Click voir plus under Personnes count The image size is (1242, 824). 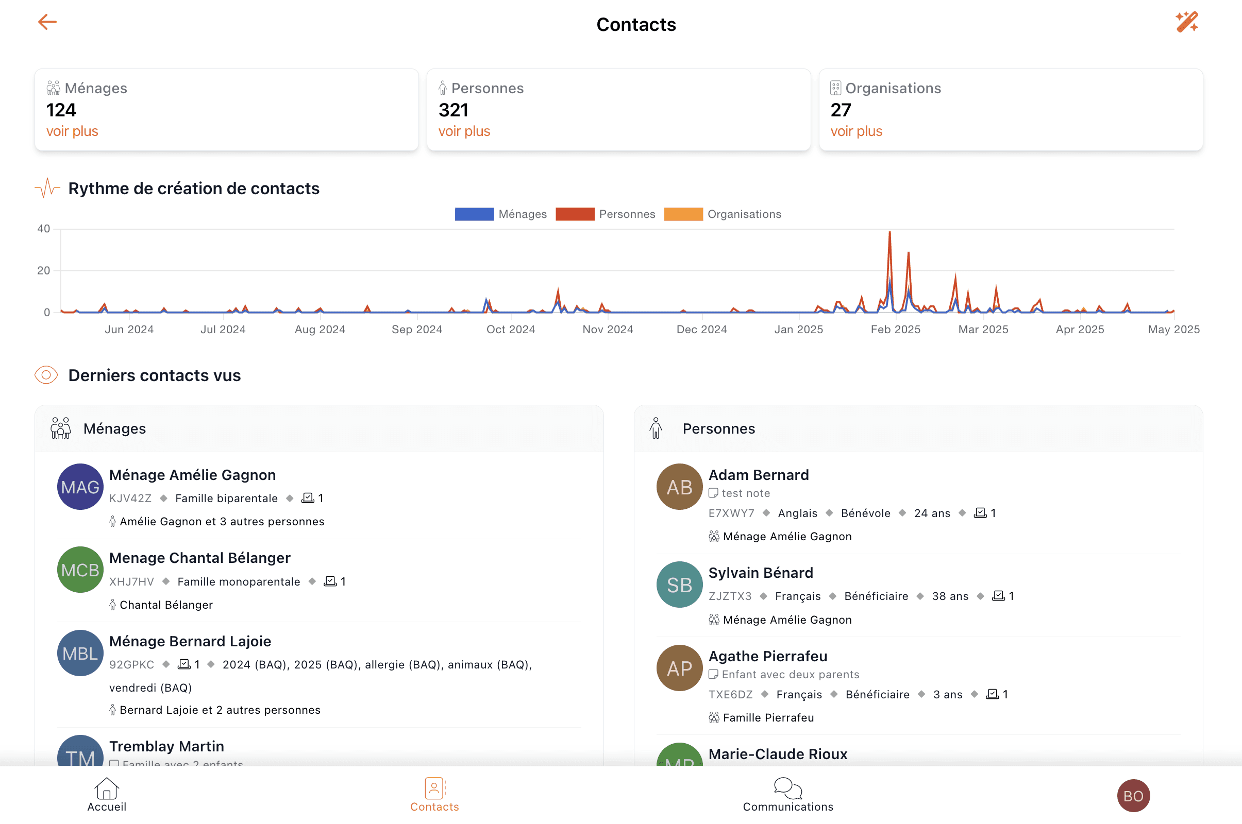[x=464, y=131]
